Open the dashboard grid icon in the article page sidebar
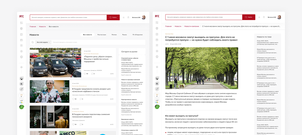This screenshot has height=135, width=302. [x=157, y=23]
